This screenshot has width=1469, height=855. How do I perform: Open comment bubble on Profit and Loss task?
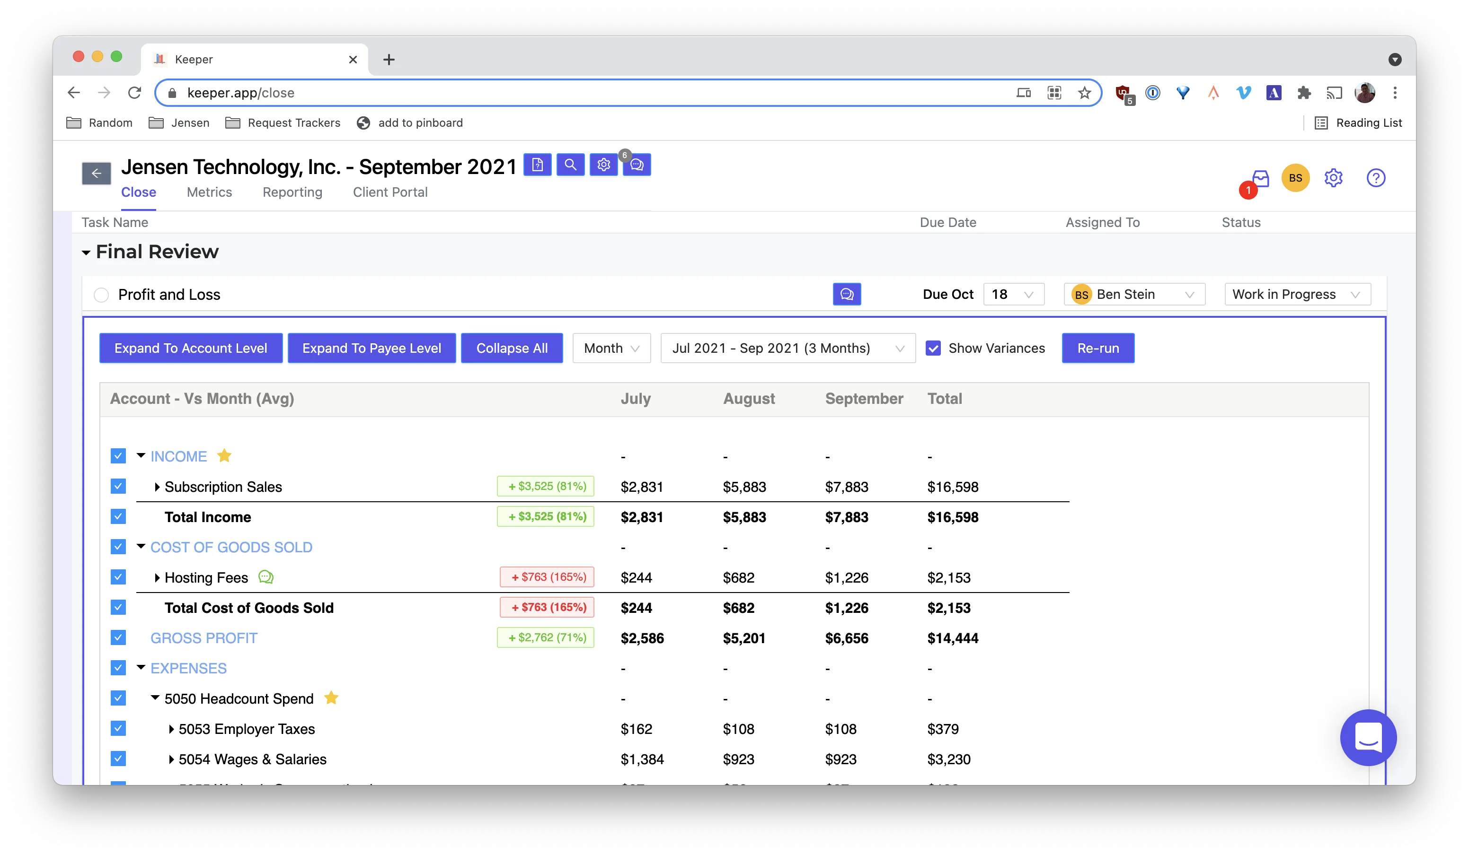(x=846, y=294)
